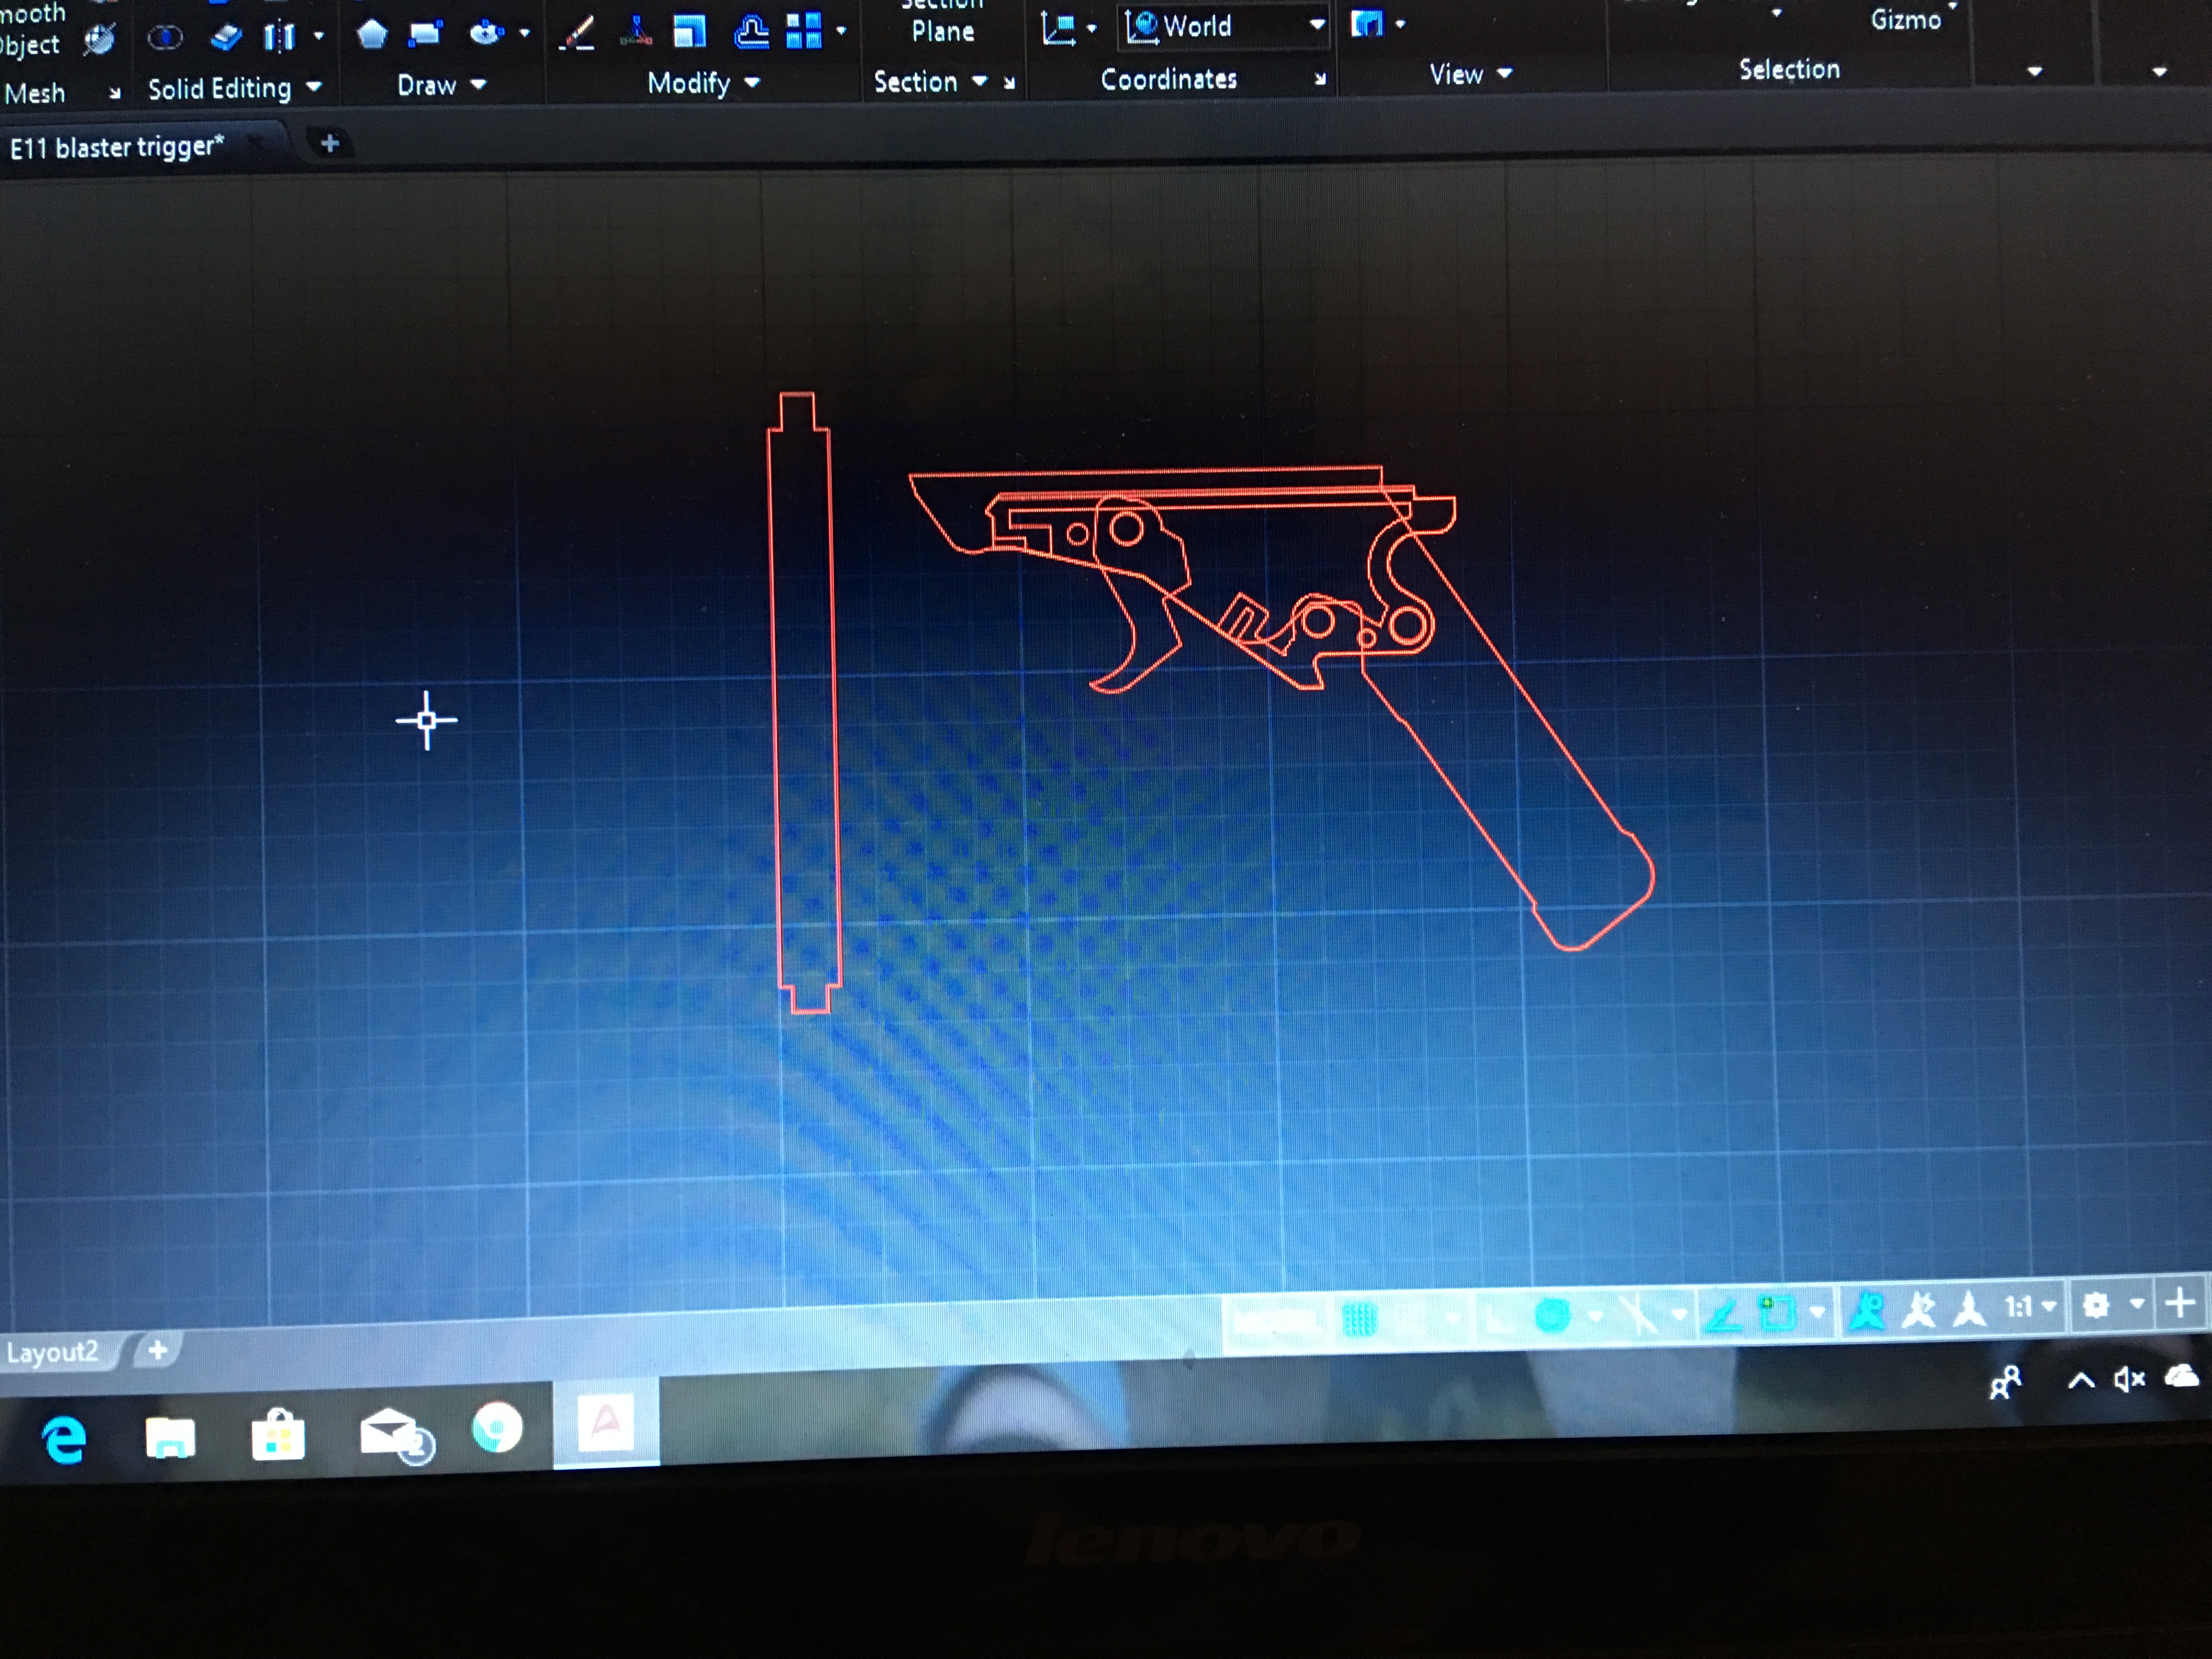Add a new layout with plus button
This screenshot has height=1659, width=2212.
coord(157,1350)
